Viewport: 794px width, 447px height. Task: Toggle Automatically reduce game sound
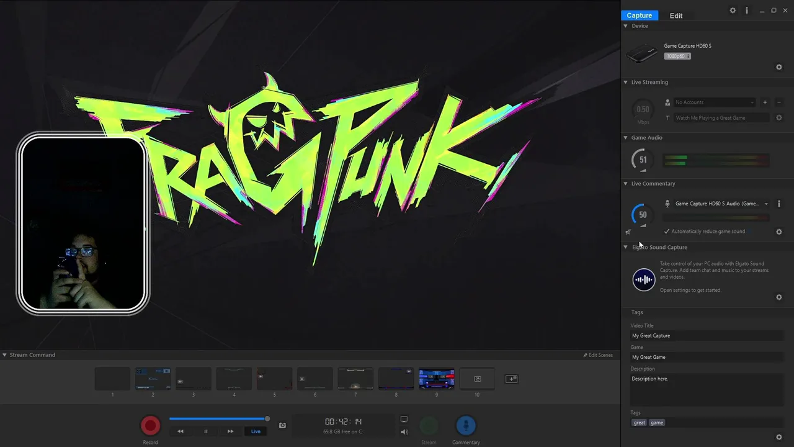(x=705, y=232)
